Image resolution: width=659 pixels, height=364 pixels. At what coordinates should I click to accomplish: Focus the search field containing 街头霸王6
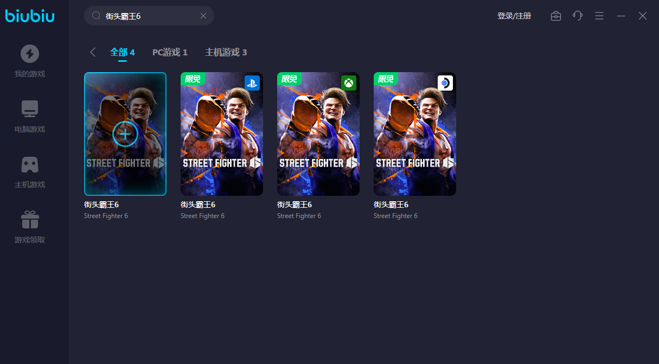click(149, 16)
